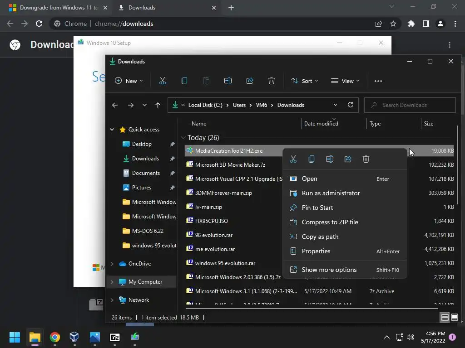Click the Rename icon in Explorer toolbar
Viewport: 465px width, 348px height.
click(x=228, y=81)
